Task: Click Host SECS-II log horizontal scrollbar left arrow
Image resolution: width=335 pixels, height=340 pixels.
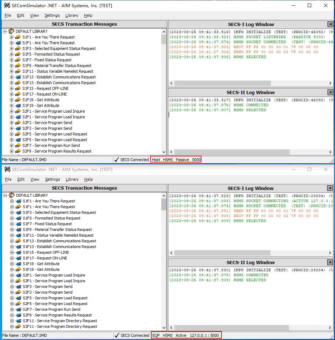Action: tap(172, 152)
